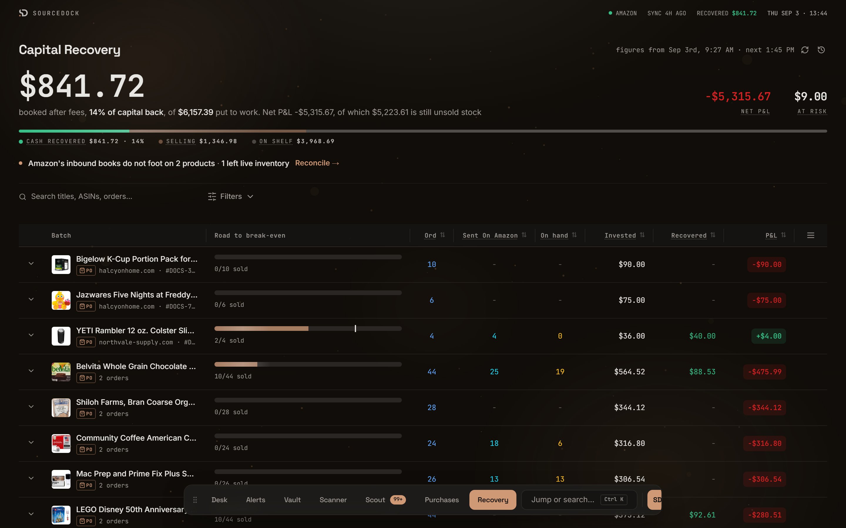
Task: Grab the dock drag handle
Action: click(195, 500)
